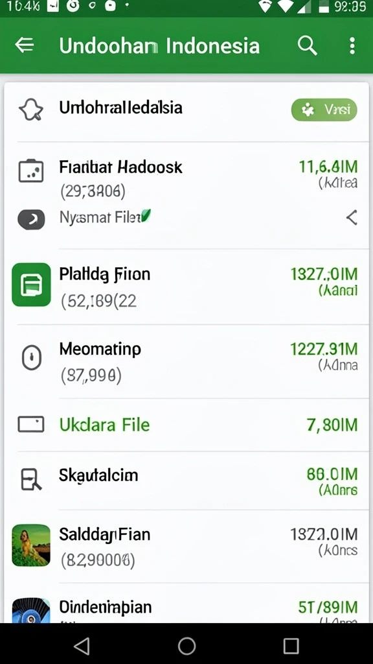Tap the 5T/89IM size value

coord(328,607)
